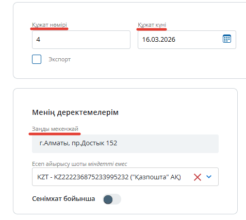Viewport: 246px width, 220px height.
Task: Open the calendar date picker icon
Action: [227, 39]
